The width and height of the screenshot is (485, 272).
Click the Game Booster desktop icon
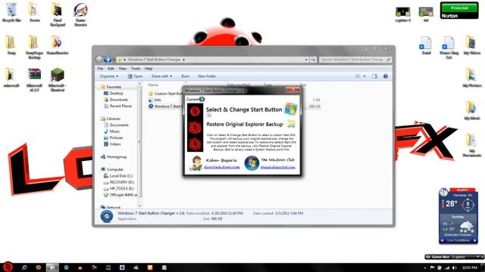(80, 14)
